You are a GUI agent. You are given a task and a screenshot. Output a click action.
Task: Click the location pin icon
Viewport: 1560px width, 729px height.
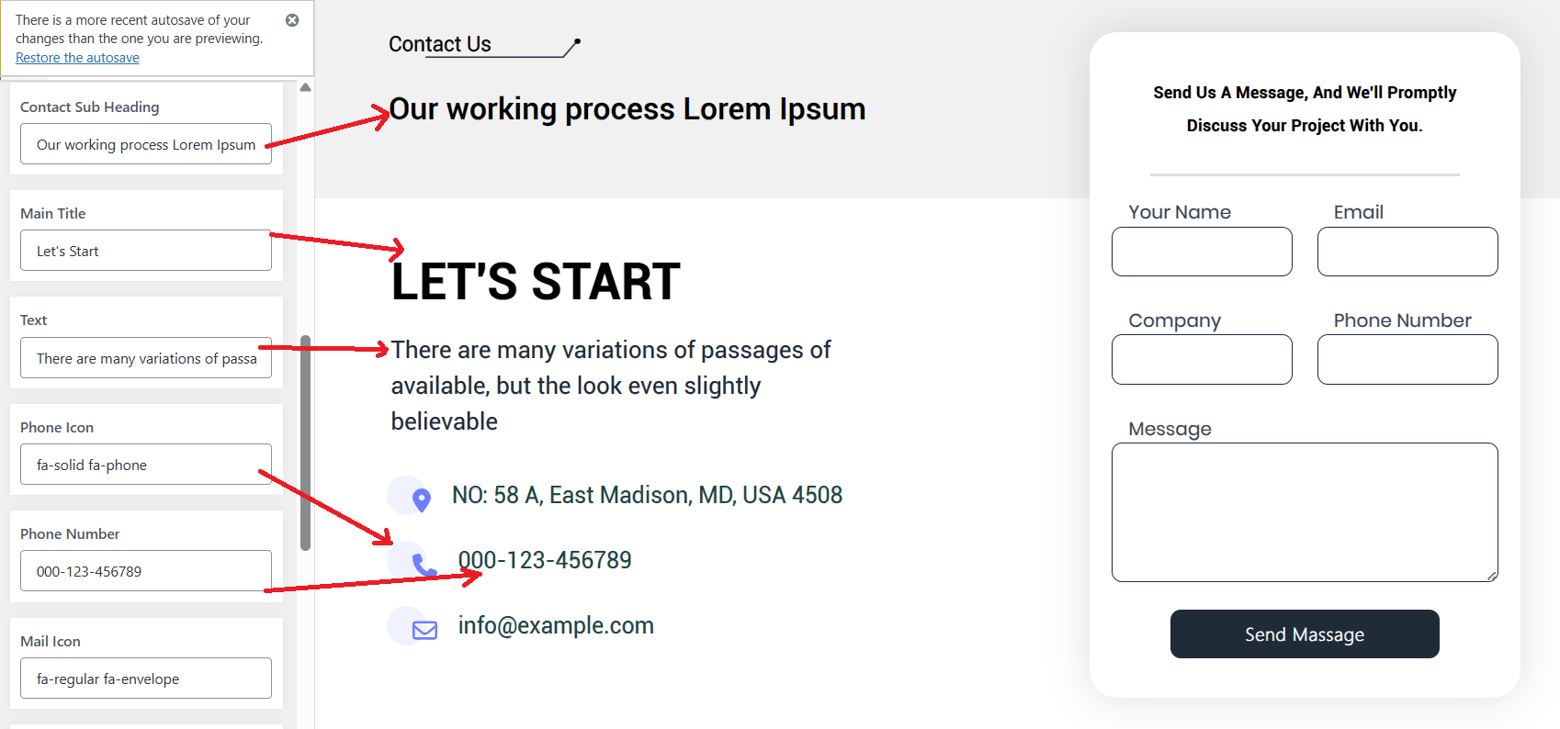click(422, 499)
